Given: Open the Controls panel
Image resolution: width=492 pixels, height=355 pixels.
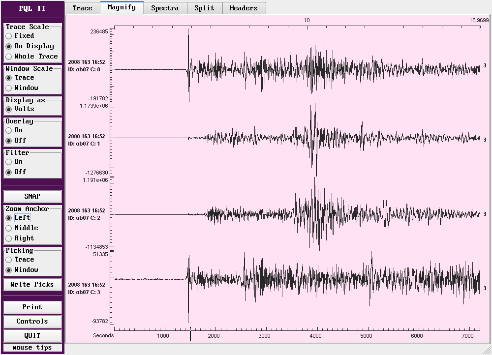Looking at the screenshot, I should pos(32,322).
